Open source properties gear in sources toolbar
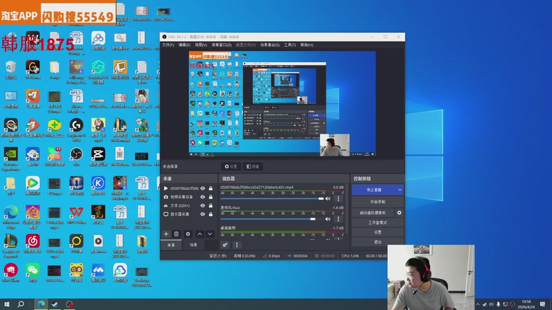Image resolution: width=552 pixels, height=310 pixels. pos(188,234)
